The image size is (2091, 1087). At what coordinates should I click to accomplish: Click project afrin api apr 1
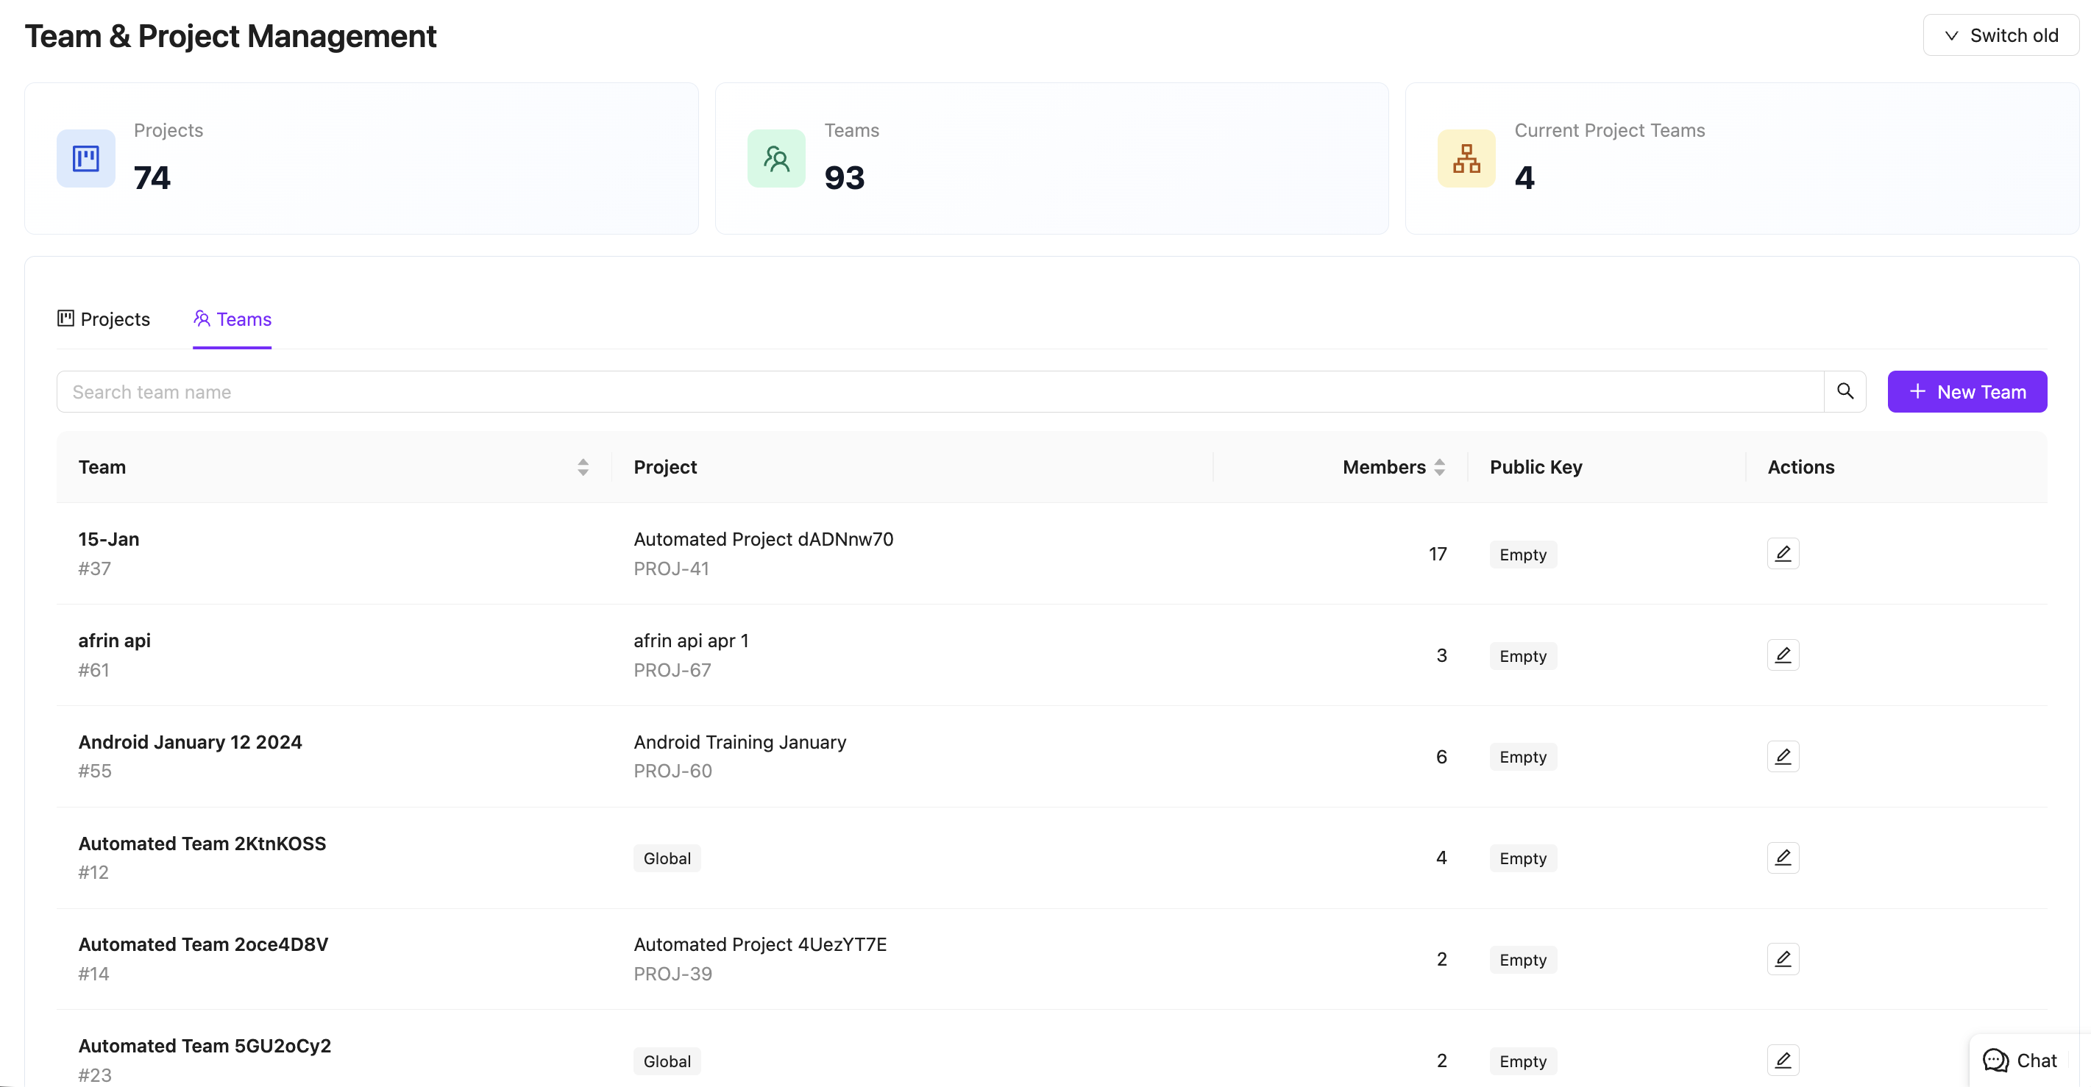pos(691,641)
